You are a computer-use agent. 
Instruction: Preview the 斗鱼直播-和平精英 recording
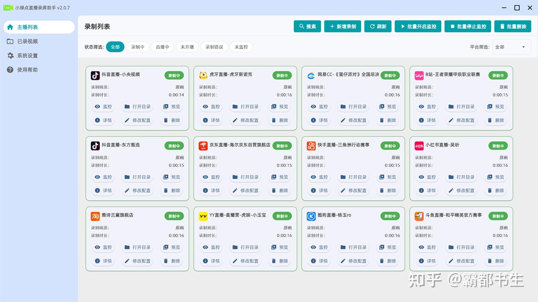(496, 247)
